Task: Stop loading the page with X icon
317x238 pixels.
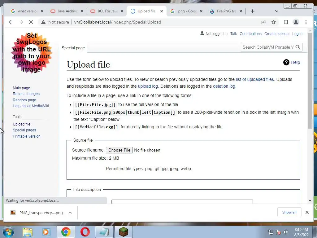Action: (x=31, y=22)
